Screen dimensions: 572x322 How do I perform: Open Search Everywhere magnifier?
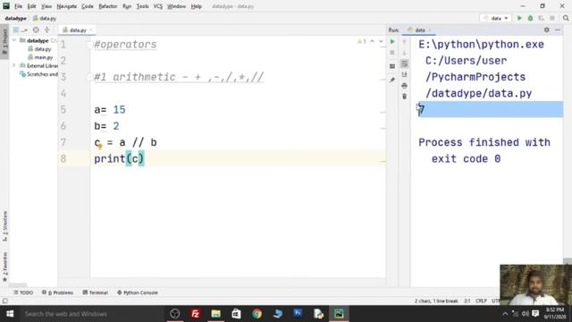566,18
